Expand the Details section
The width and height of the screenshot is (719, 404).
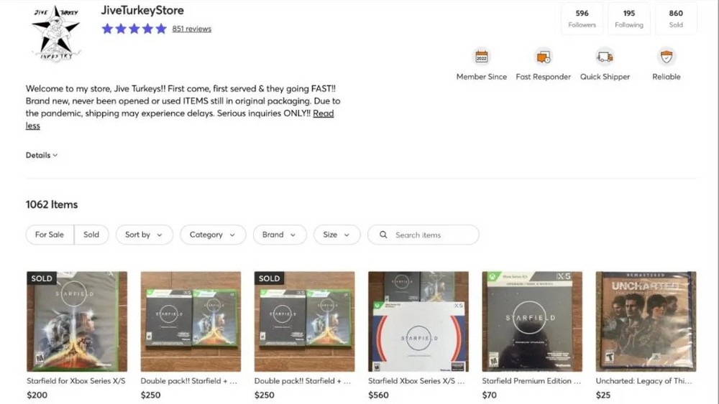[42, 155]
